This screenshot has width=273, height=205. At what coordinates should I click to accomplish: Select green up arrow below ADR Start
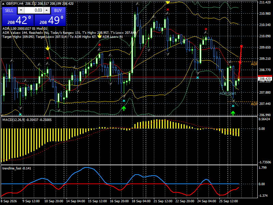pyautogui.click(x=233, y=113)
